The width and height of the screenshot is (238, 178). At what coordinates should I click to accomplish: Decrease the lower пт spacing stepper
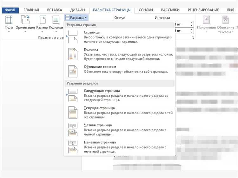[x=191, y=32]
